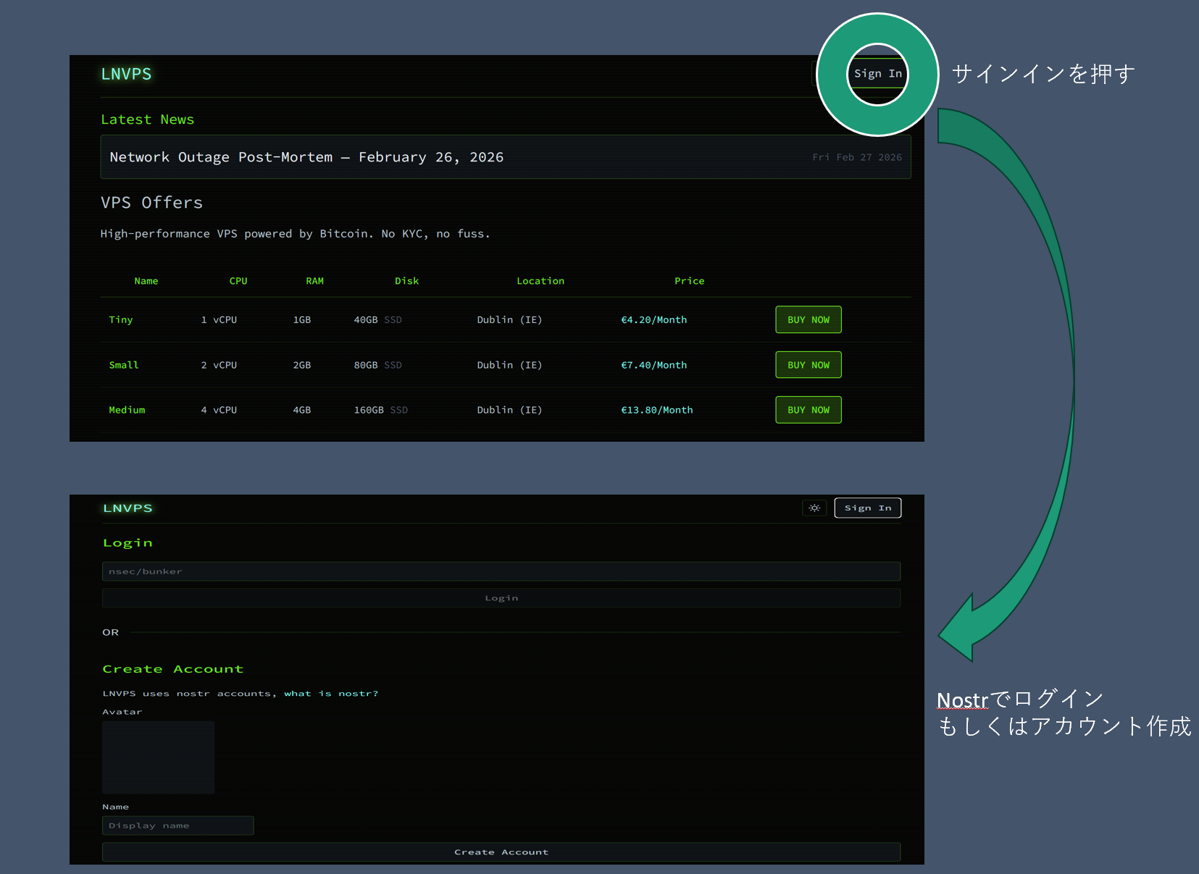The image size is (1199, 874).
Task: Click Sign In in lower screenshot header
Action: [x=867, y=508]
